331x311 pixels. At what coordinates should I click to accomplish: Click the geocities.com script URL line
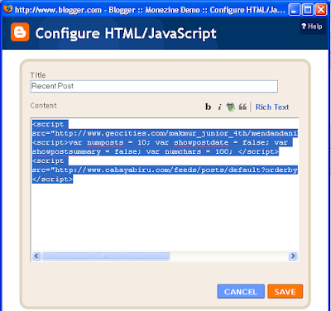tap(165, 133)
